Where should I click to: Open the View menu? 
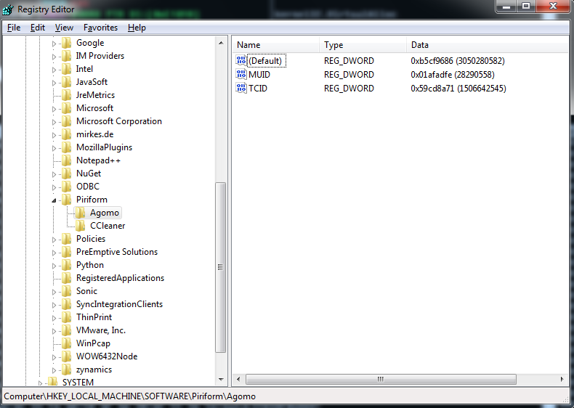point(64,28)
